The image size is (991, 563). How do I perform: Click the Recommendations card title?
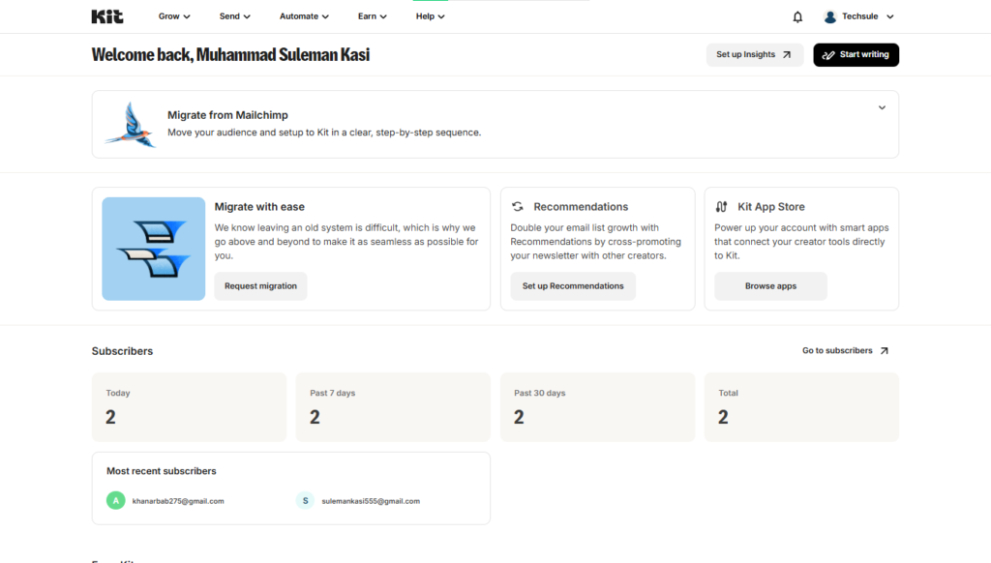[581, 207]
